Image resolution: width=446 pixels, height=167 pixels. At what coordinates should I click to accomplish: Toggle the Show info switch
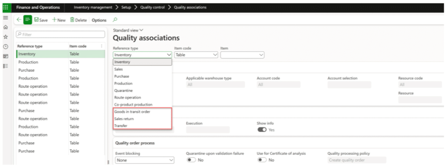pos(262,130)
